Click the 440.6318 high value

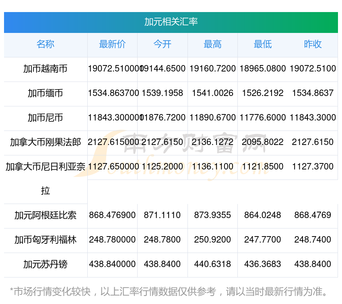(213, 264)
